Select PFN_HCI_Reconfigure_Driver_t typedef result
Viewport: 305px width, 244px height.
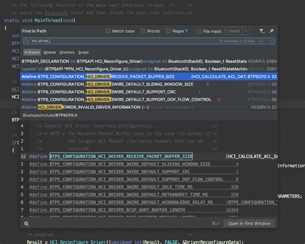tap(149, 69)
